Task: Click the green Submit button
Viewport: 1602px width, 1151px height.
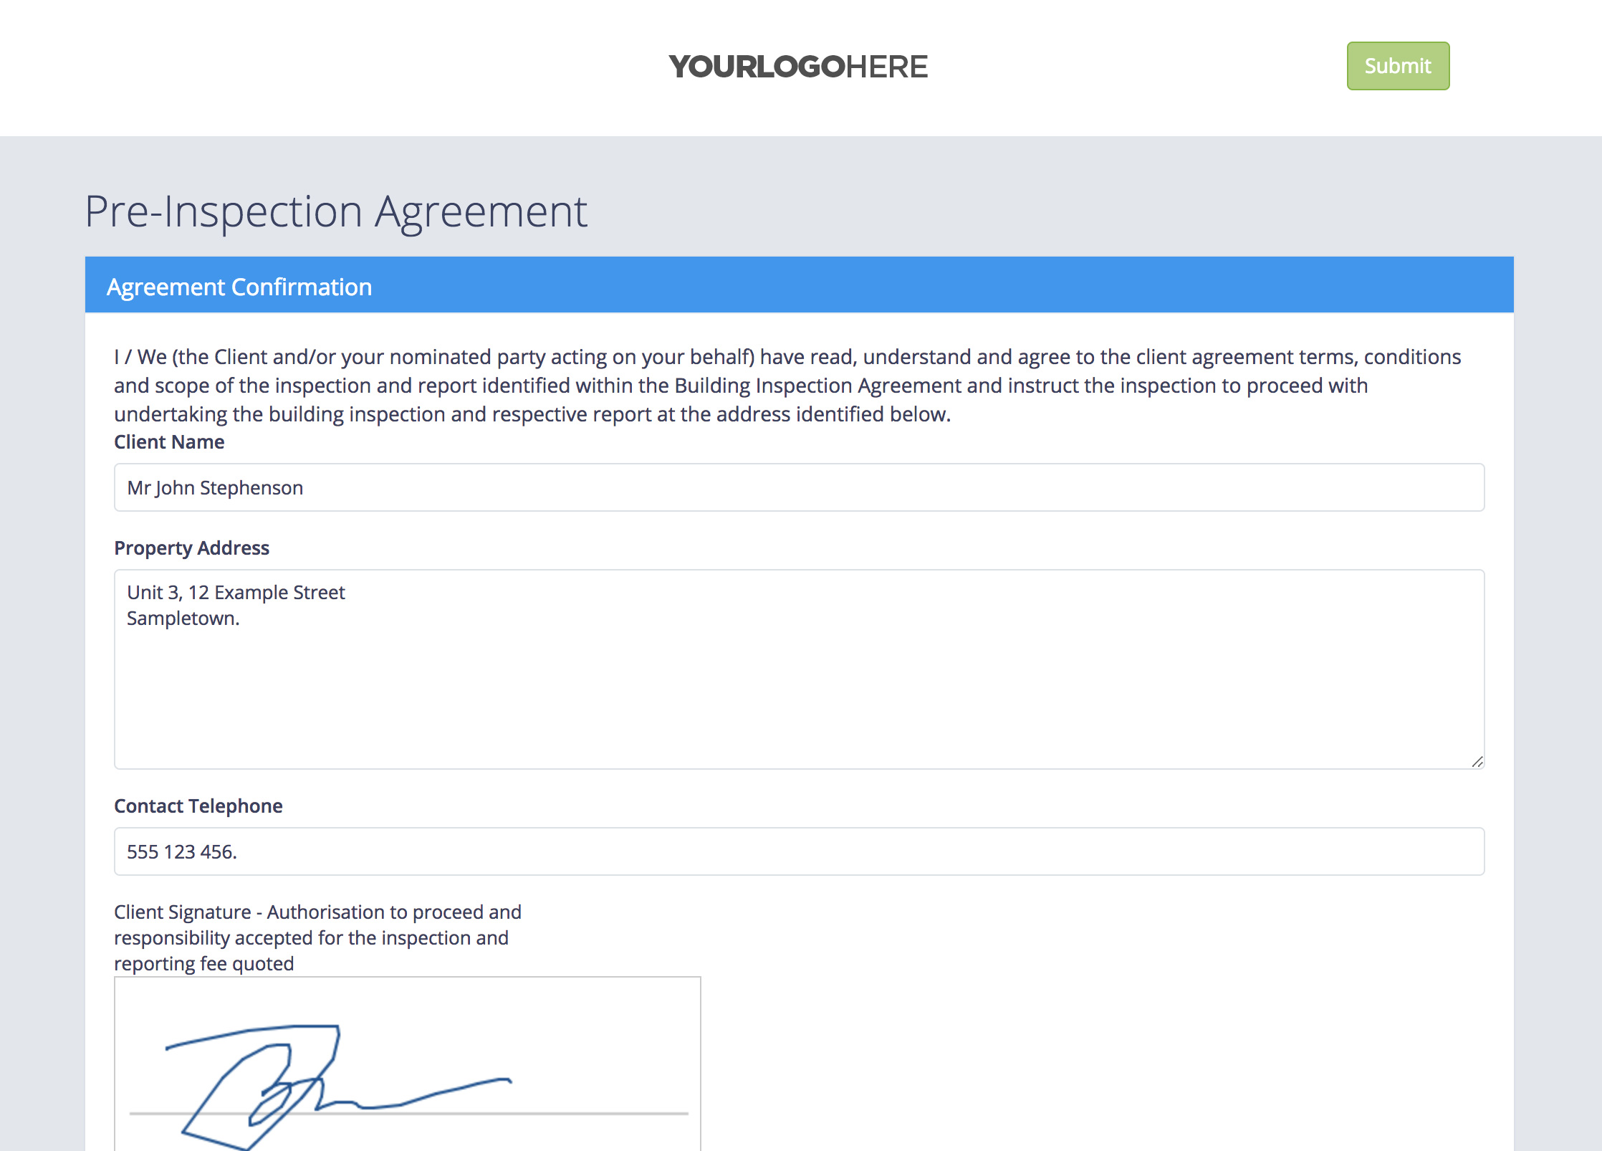Action: pos(1398,66)
